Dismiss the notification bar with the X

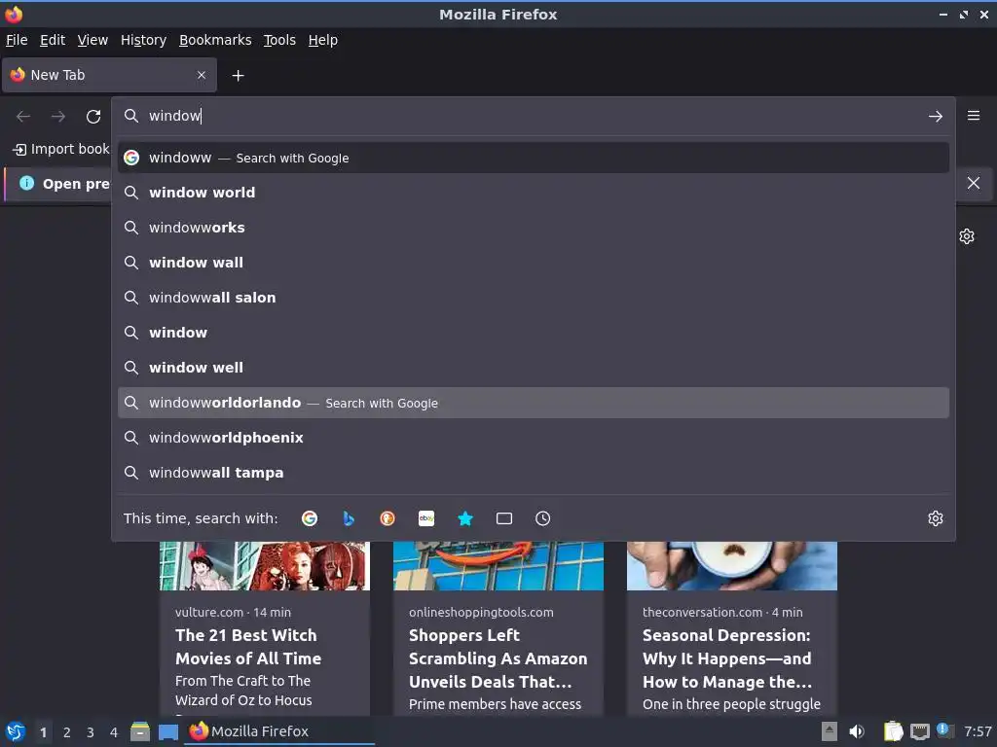coord(974,183)
